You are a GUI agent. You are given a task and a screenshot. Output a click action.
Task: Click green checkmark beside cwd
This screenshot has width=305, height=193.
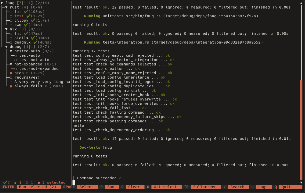pos(26,25)
